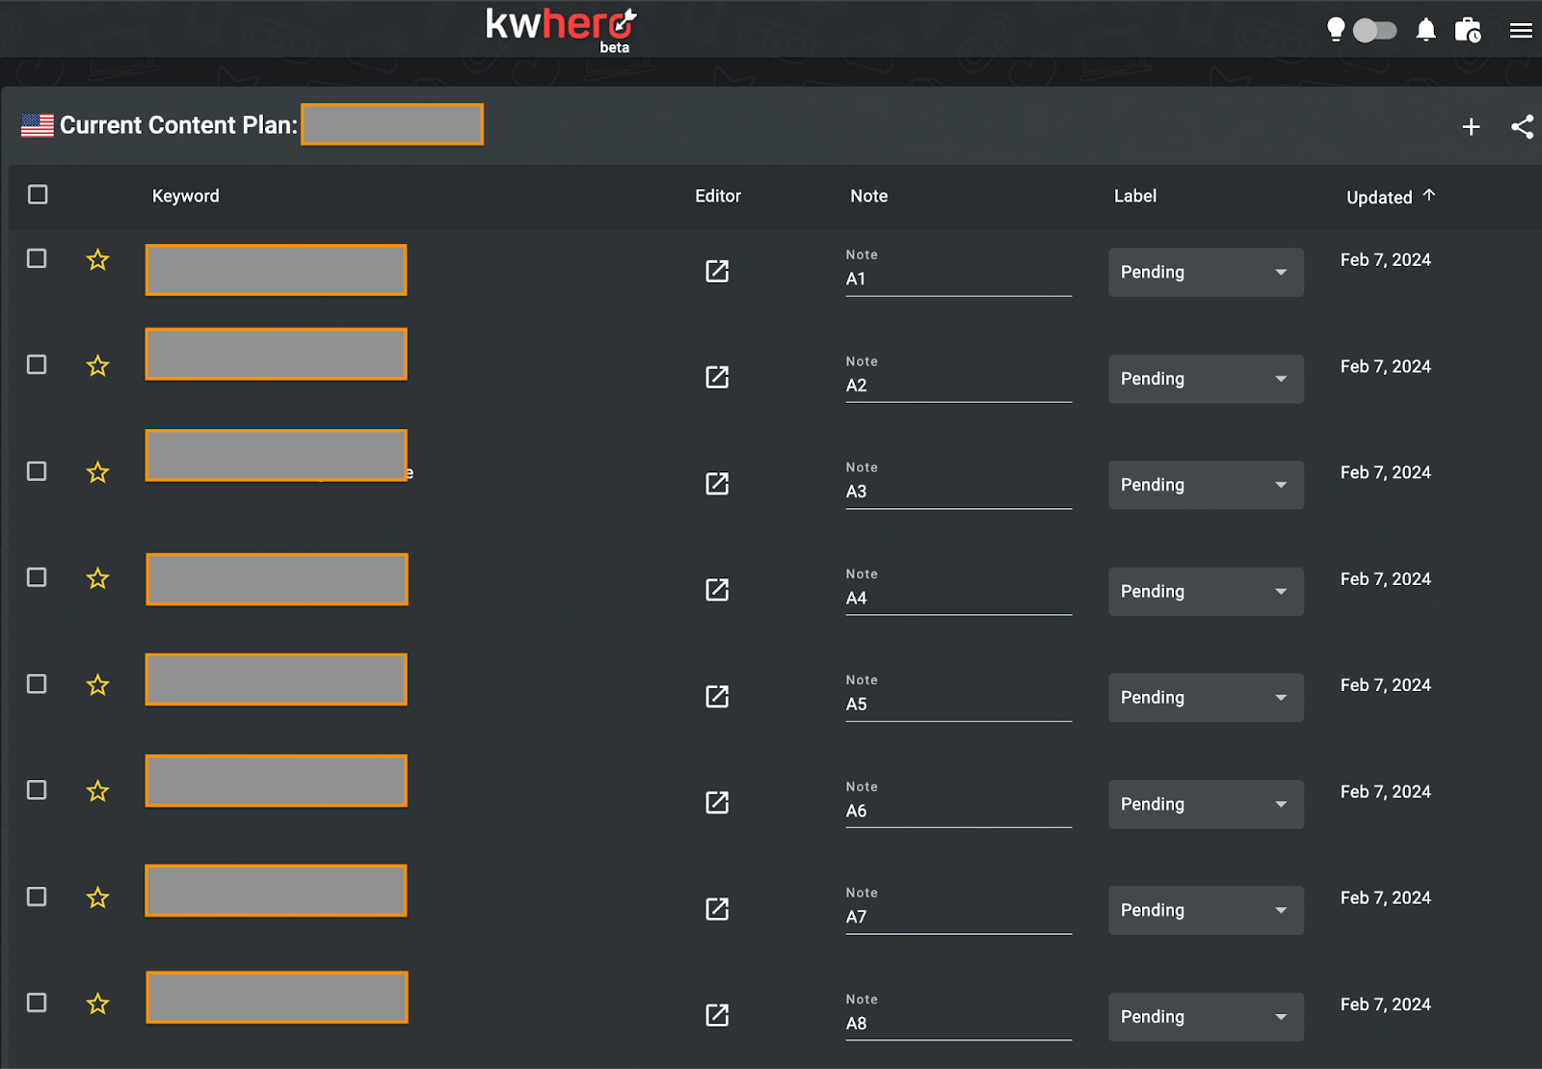Open the briefcase with clock icon
Viewport: 1542px width, 1069px height.
1468,30
